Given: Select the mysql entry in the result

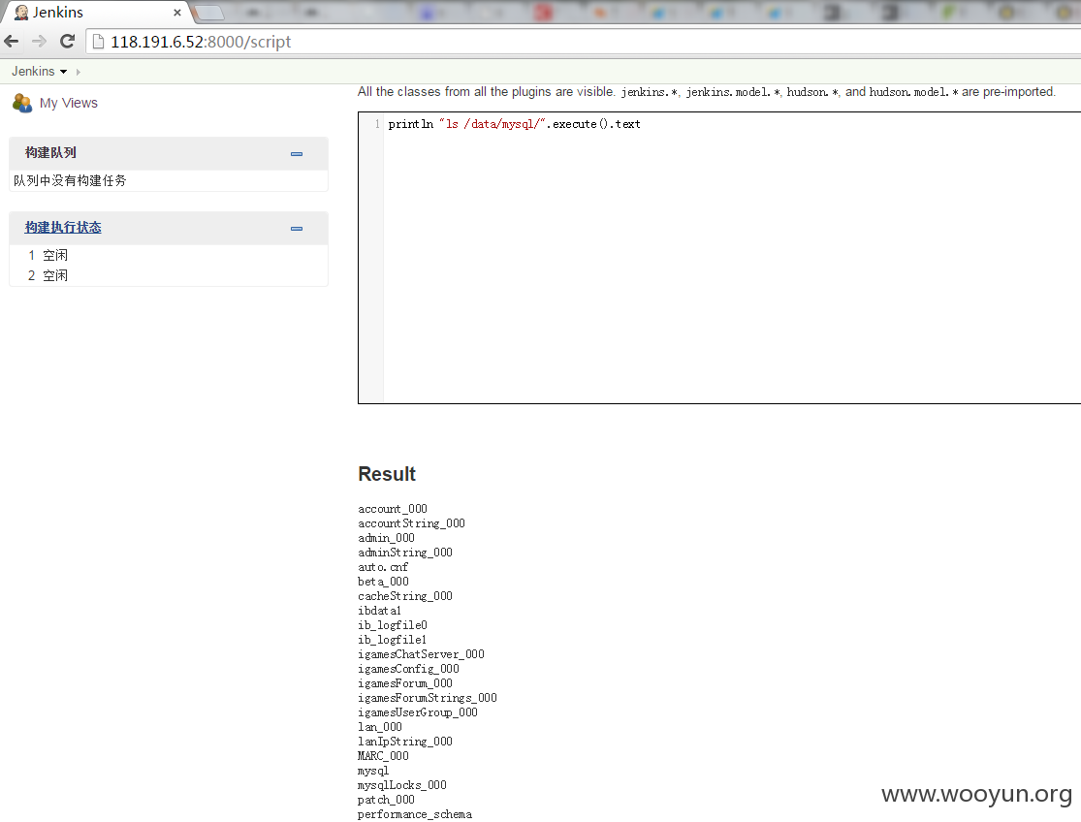Looking at the screenshot, I should (373, 771).
